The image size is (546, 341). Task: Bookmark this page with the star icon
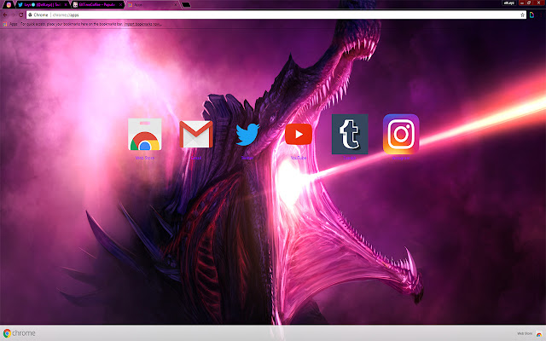point(522,15)
